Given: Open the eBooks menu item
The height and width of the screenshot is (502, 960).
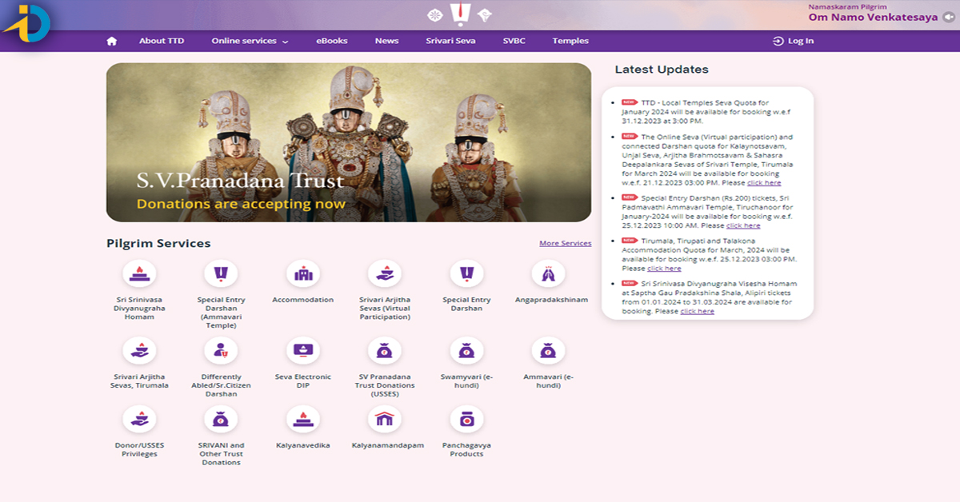Looking at the screenshot, I should [x=332, y=41].
